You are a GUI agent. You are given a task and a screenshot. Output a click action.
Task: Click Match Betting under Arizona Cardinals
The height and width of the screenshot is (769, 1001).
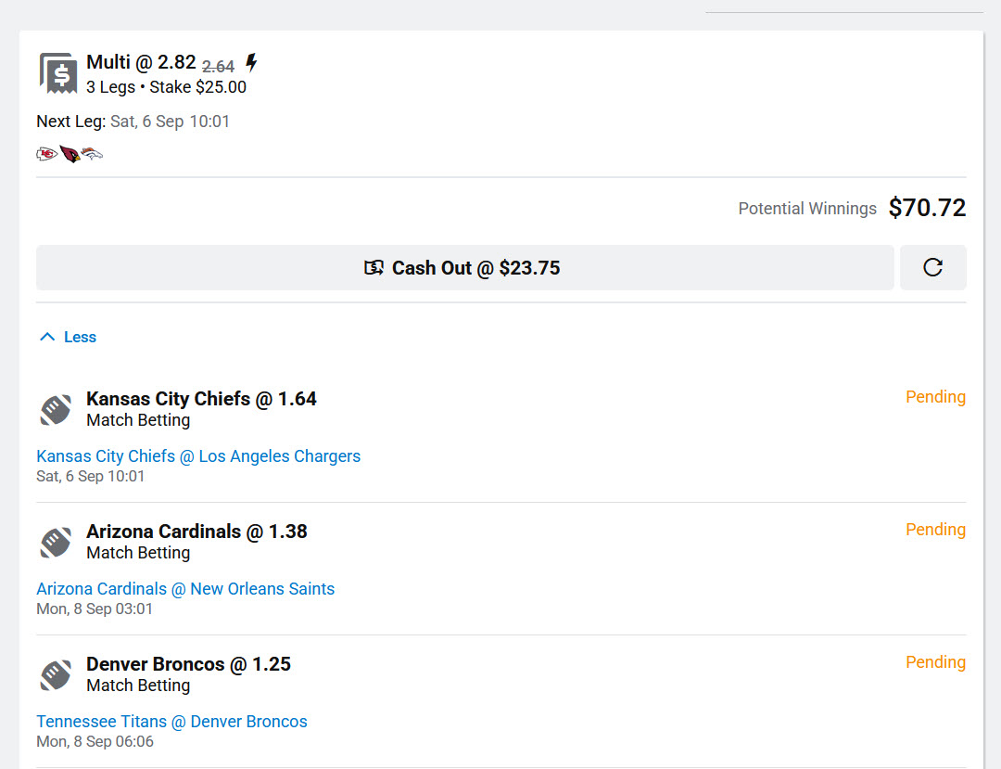(138, 553)
